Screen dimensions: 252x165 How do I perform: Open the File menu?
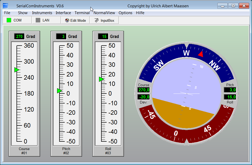tap(7, 13)
